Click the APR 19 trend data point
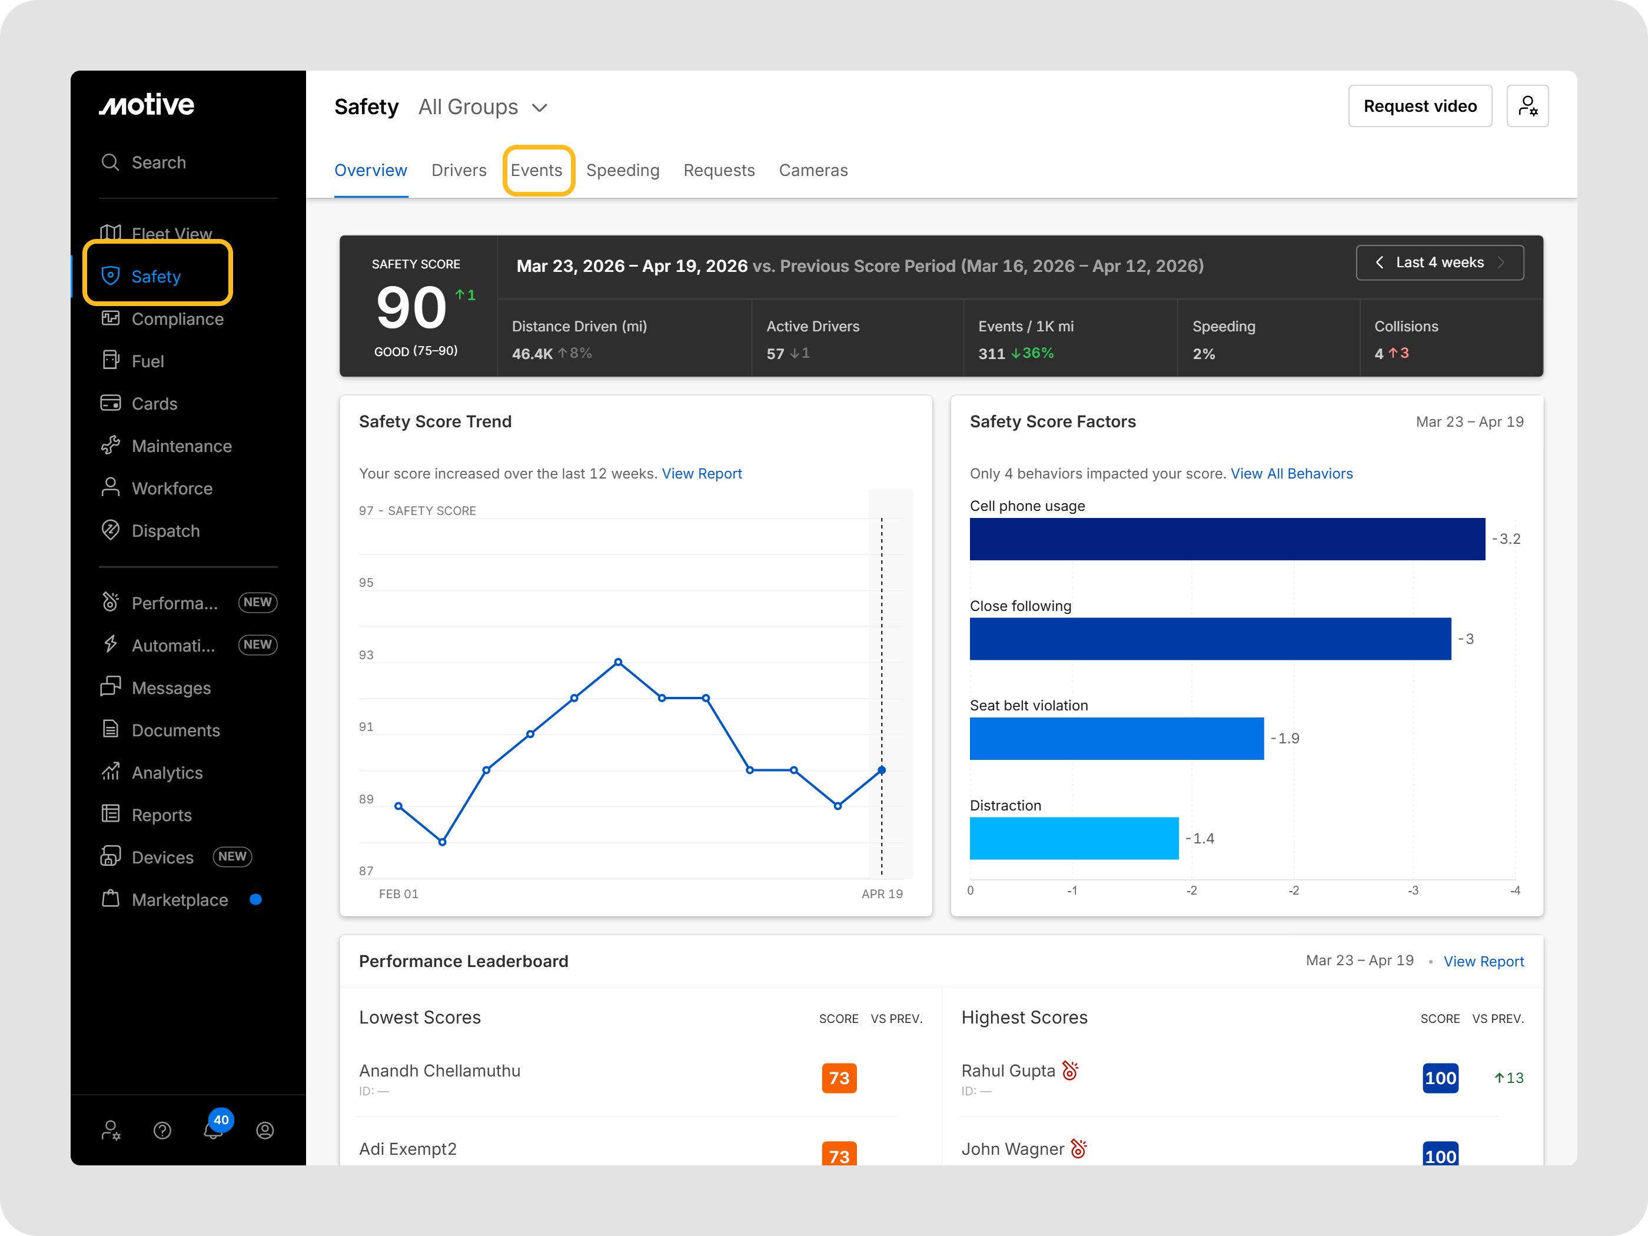This screenshot has height=1236, width=1648. pyautogui.click(x=881, y=770)
